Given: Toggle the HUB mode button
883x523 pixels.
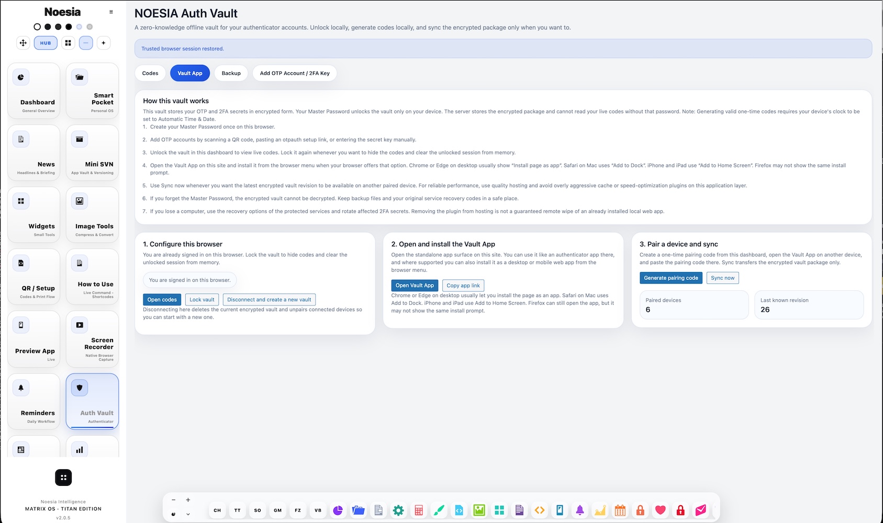Looking at the screenshot, I should click(x=46, y=43).
